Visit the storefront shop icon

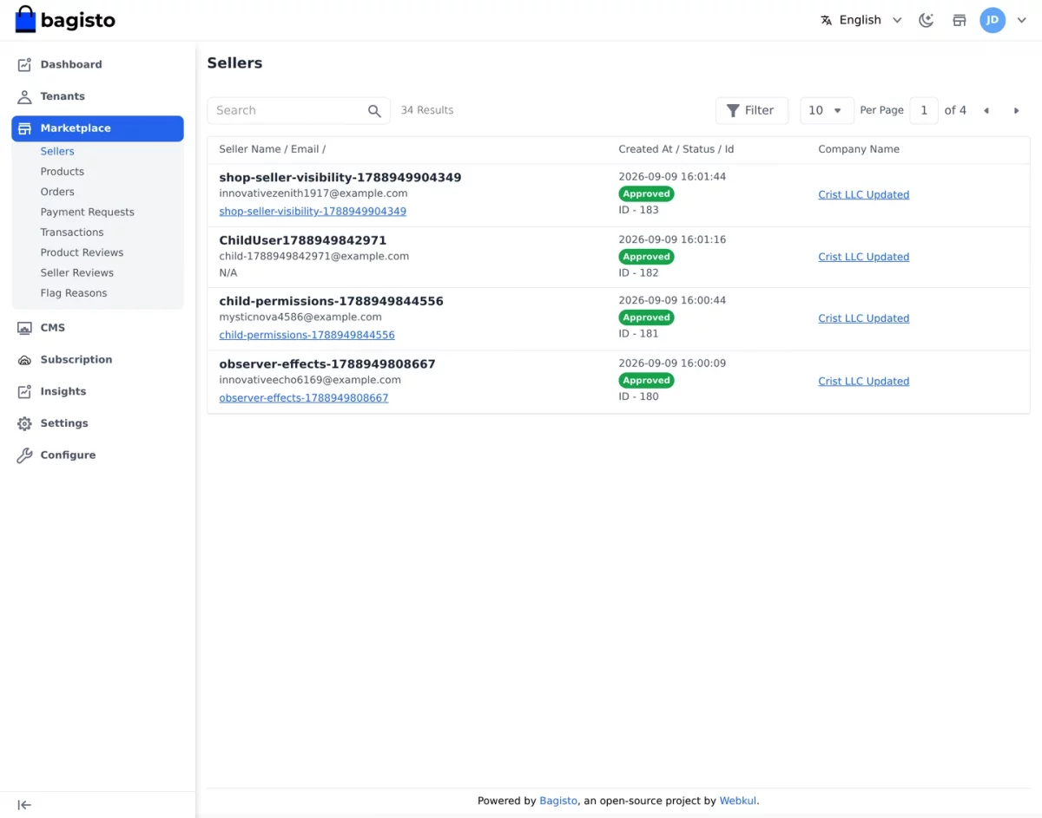click(x=960, y=20)
